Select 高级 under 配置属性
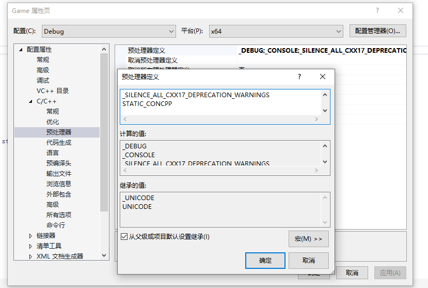 point(43,70)
